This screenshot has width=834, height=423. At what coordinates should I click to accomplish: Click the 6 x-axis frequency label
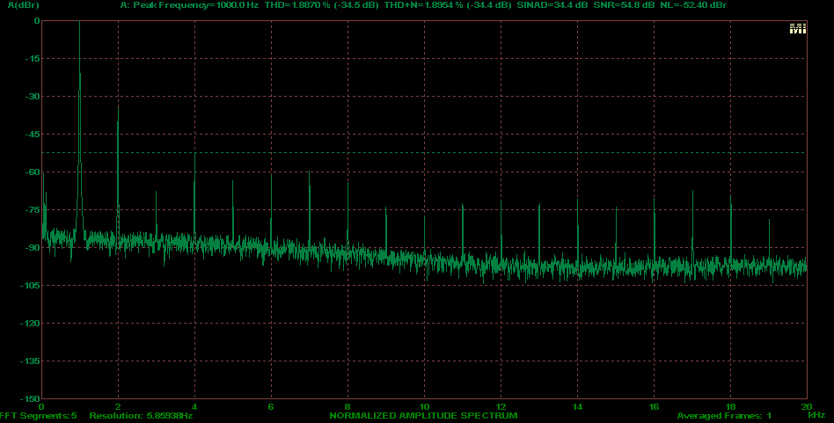(x=271, y=407)
